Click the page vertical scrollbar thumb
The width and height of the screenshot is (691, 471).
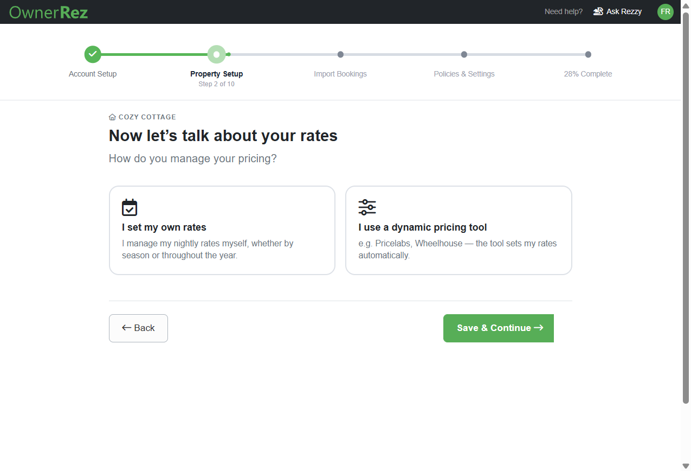[686, 207]
